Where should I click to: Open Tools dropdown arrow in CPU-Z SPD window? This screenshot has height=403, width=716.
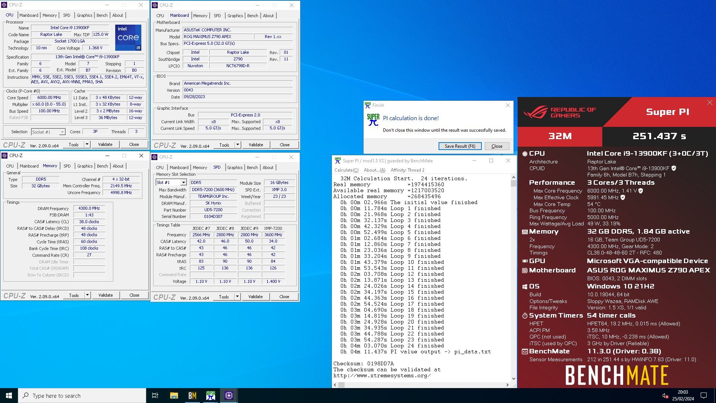click(x=237, y=297)
